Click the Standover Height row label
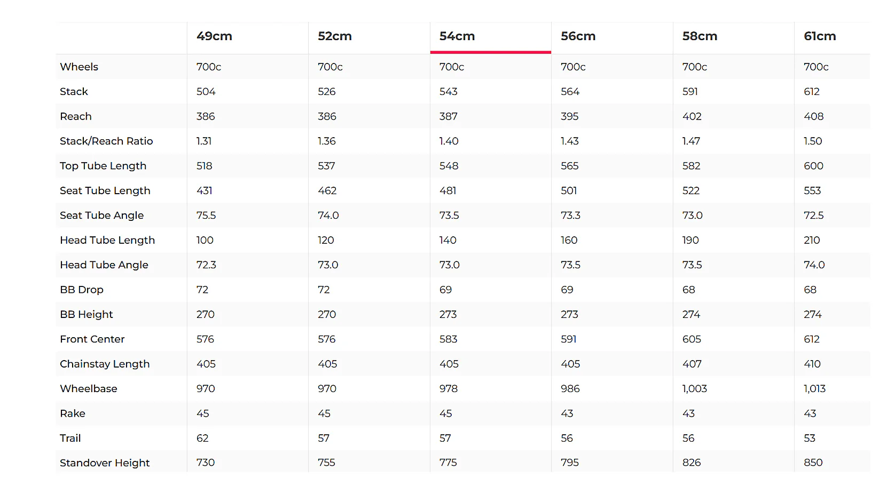Screen dimensions: 879x494 coord(105,463)
